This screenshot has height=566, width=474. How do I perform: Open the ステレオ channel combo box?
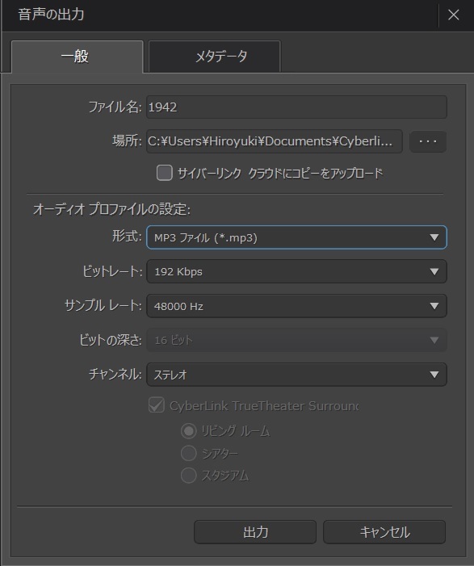[x=296, y=375]
